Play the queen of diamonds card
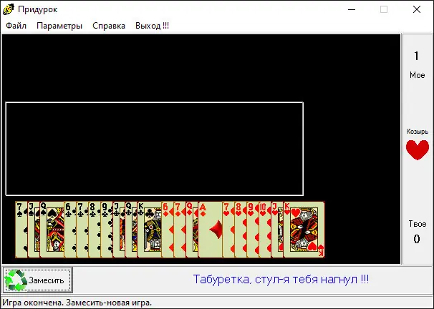 click(x=192, y=230)
